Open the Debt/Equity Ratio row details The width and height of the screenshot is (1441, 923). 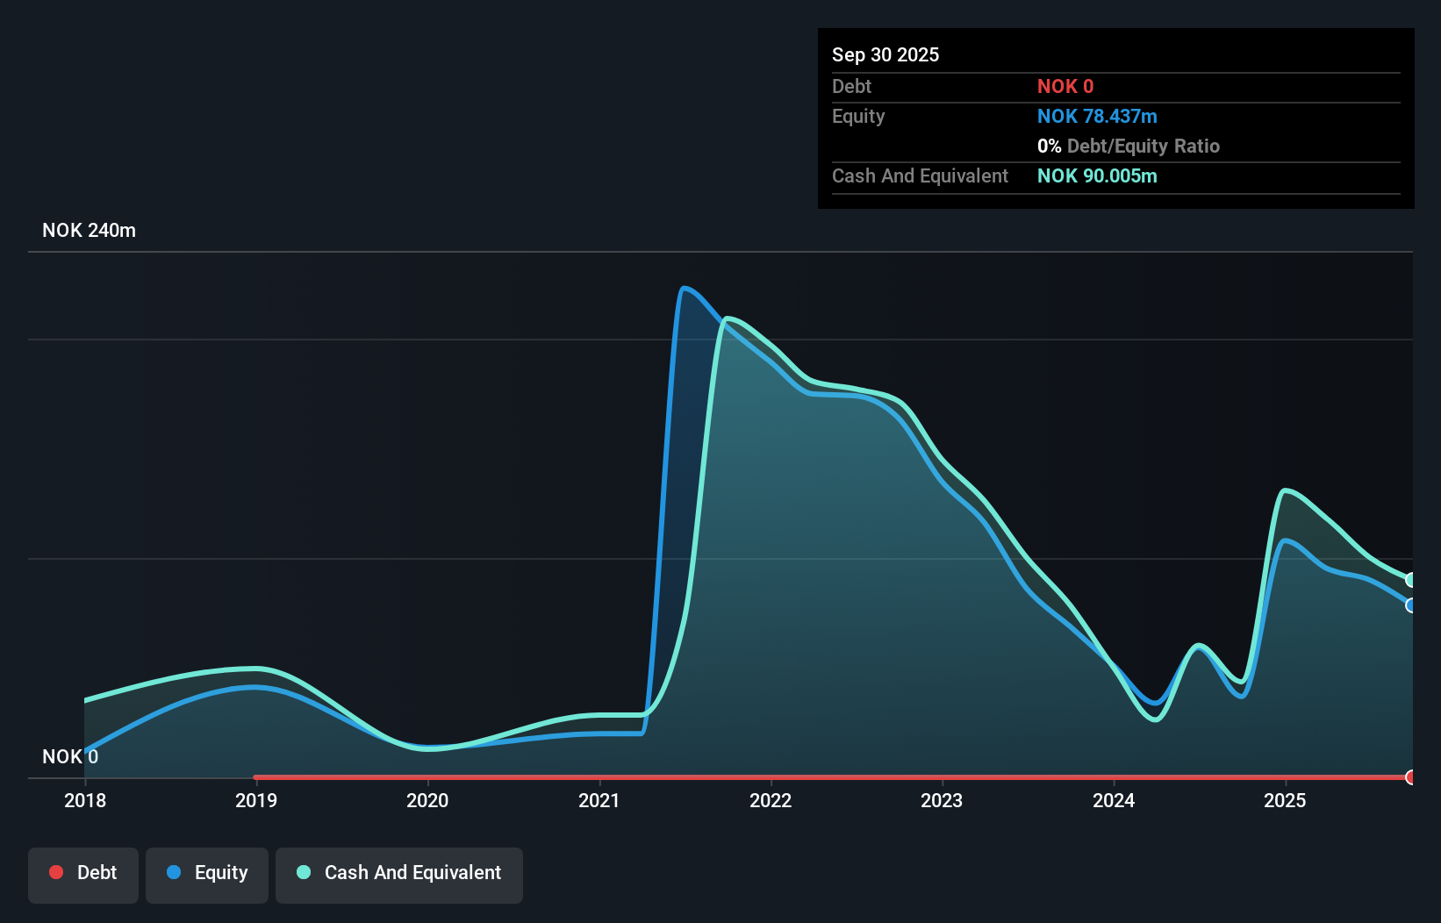click(1129, 146)
